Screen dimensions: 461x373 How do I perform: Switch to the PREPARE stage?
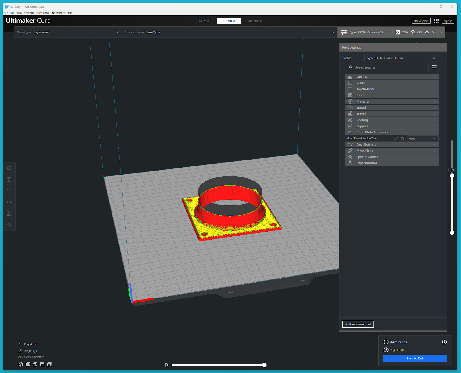pos(204,21)
